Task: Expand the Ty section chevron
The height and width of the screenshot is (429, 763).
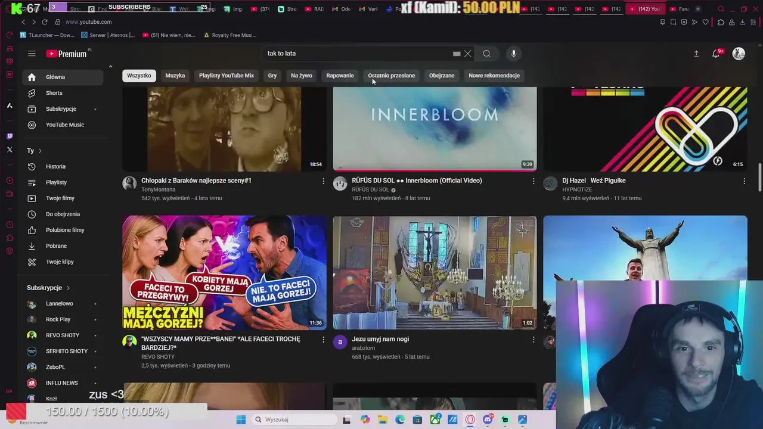Action: (40, 151)
